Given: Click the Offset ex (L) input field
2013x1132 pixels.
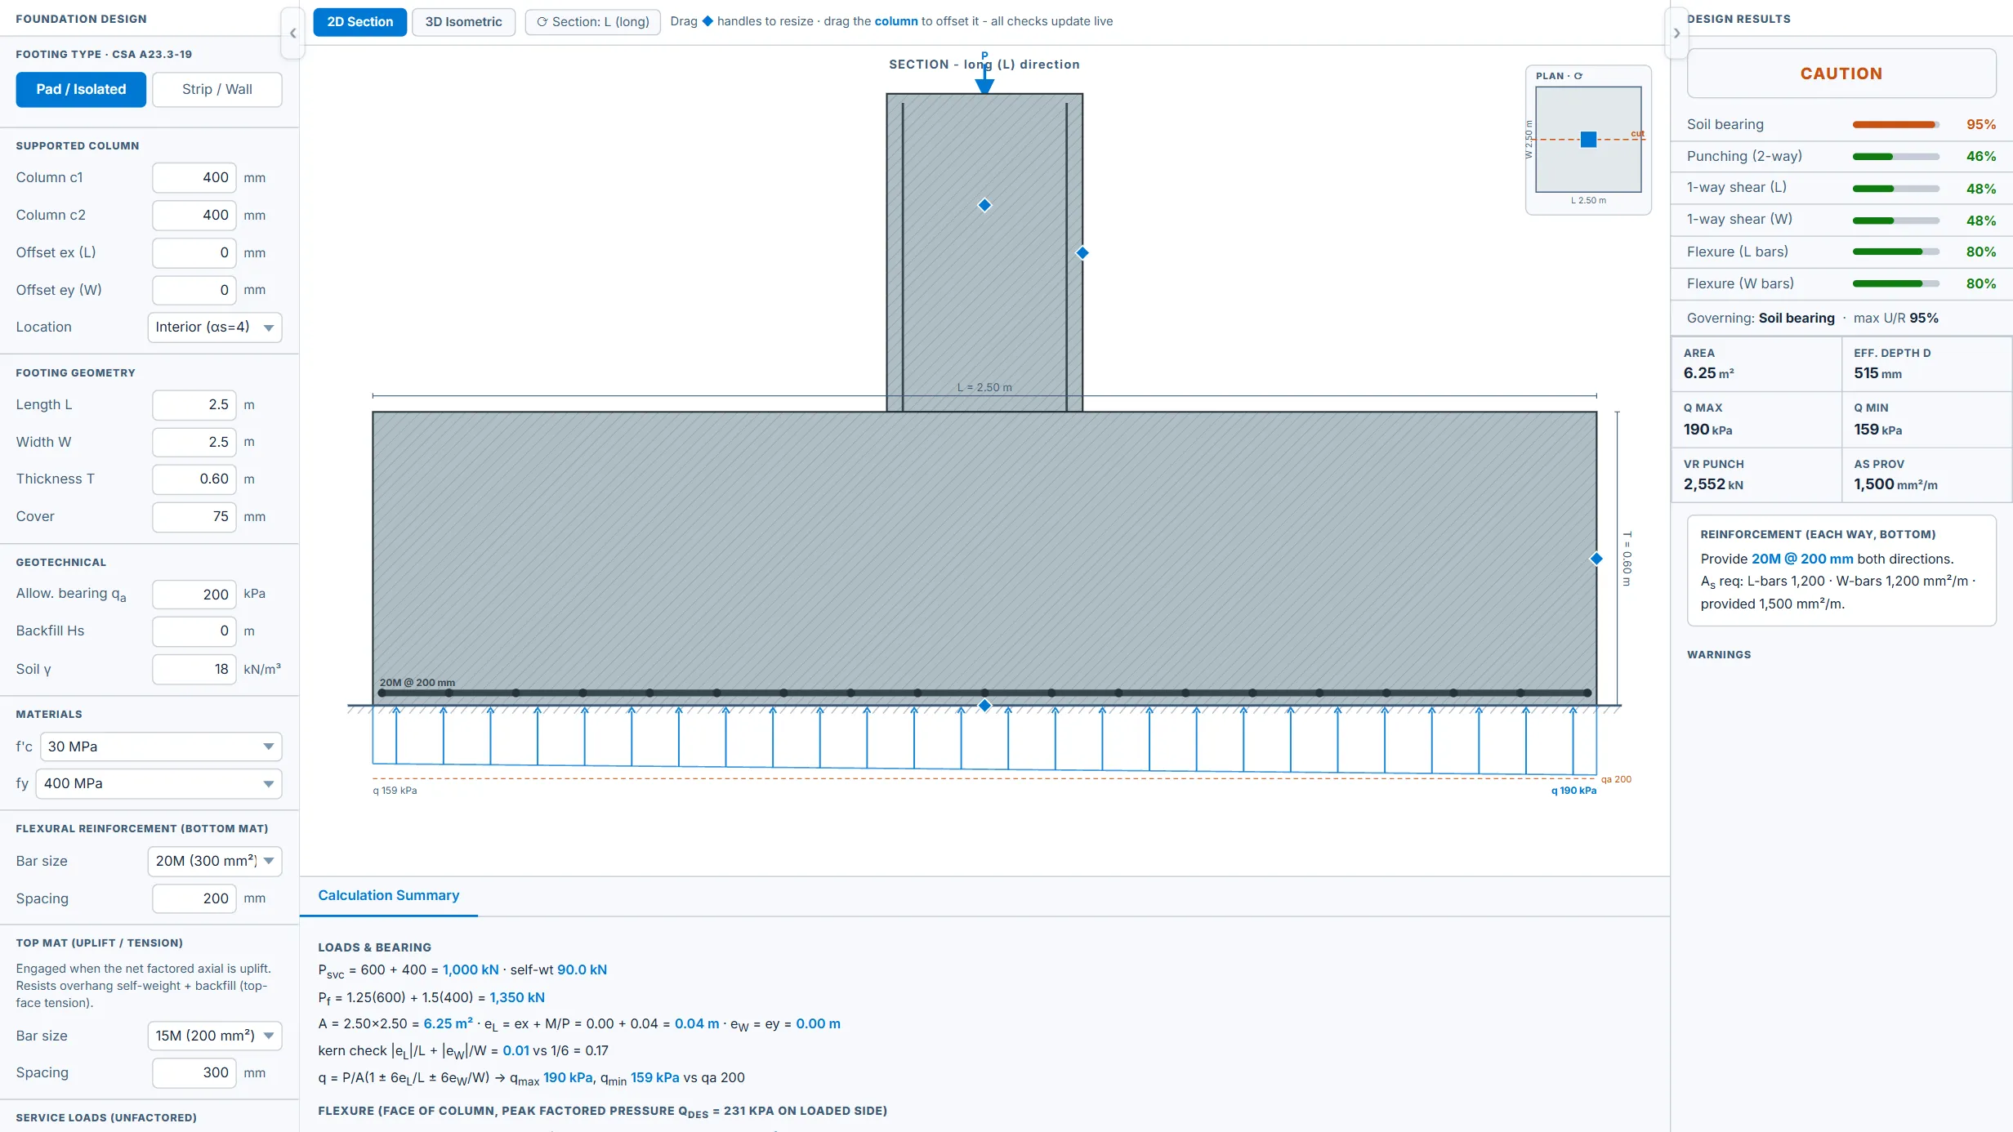Looking at the screenshot, I should (194, 253).
